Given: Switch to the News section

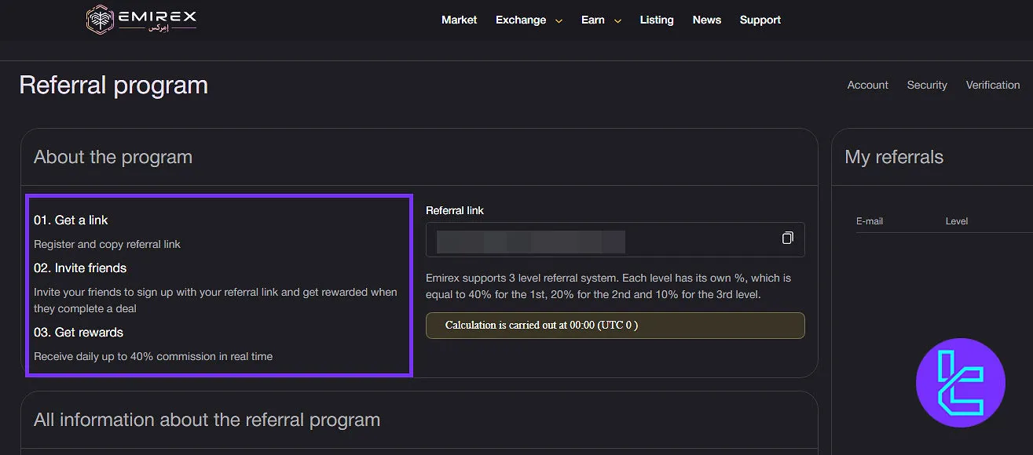Looking at the screenshot, I should (x=706, y=20).
